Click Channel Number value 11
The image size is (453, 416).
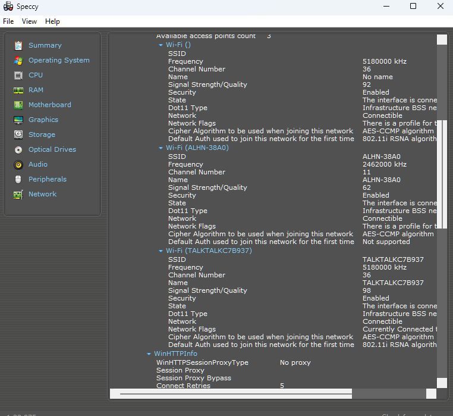point(366,172)
